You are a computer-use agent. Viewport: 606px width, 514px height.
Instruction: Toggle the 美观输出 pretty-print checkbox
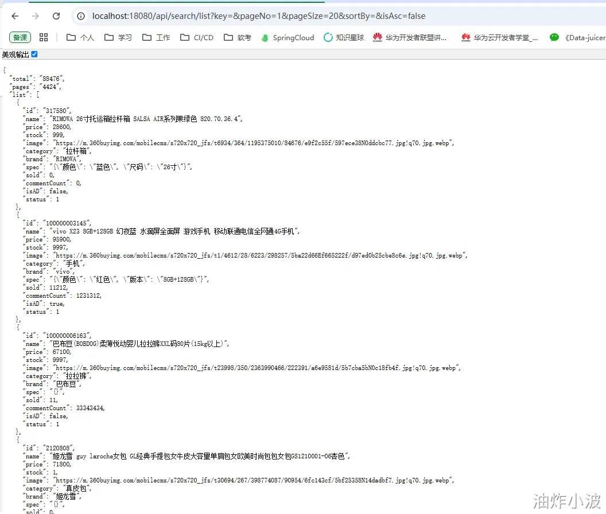click(x=34, y=54)
